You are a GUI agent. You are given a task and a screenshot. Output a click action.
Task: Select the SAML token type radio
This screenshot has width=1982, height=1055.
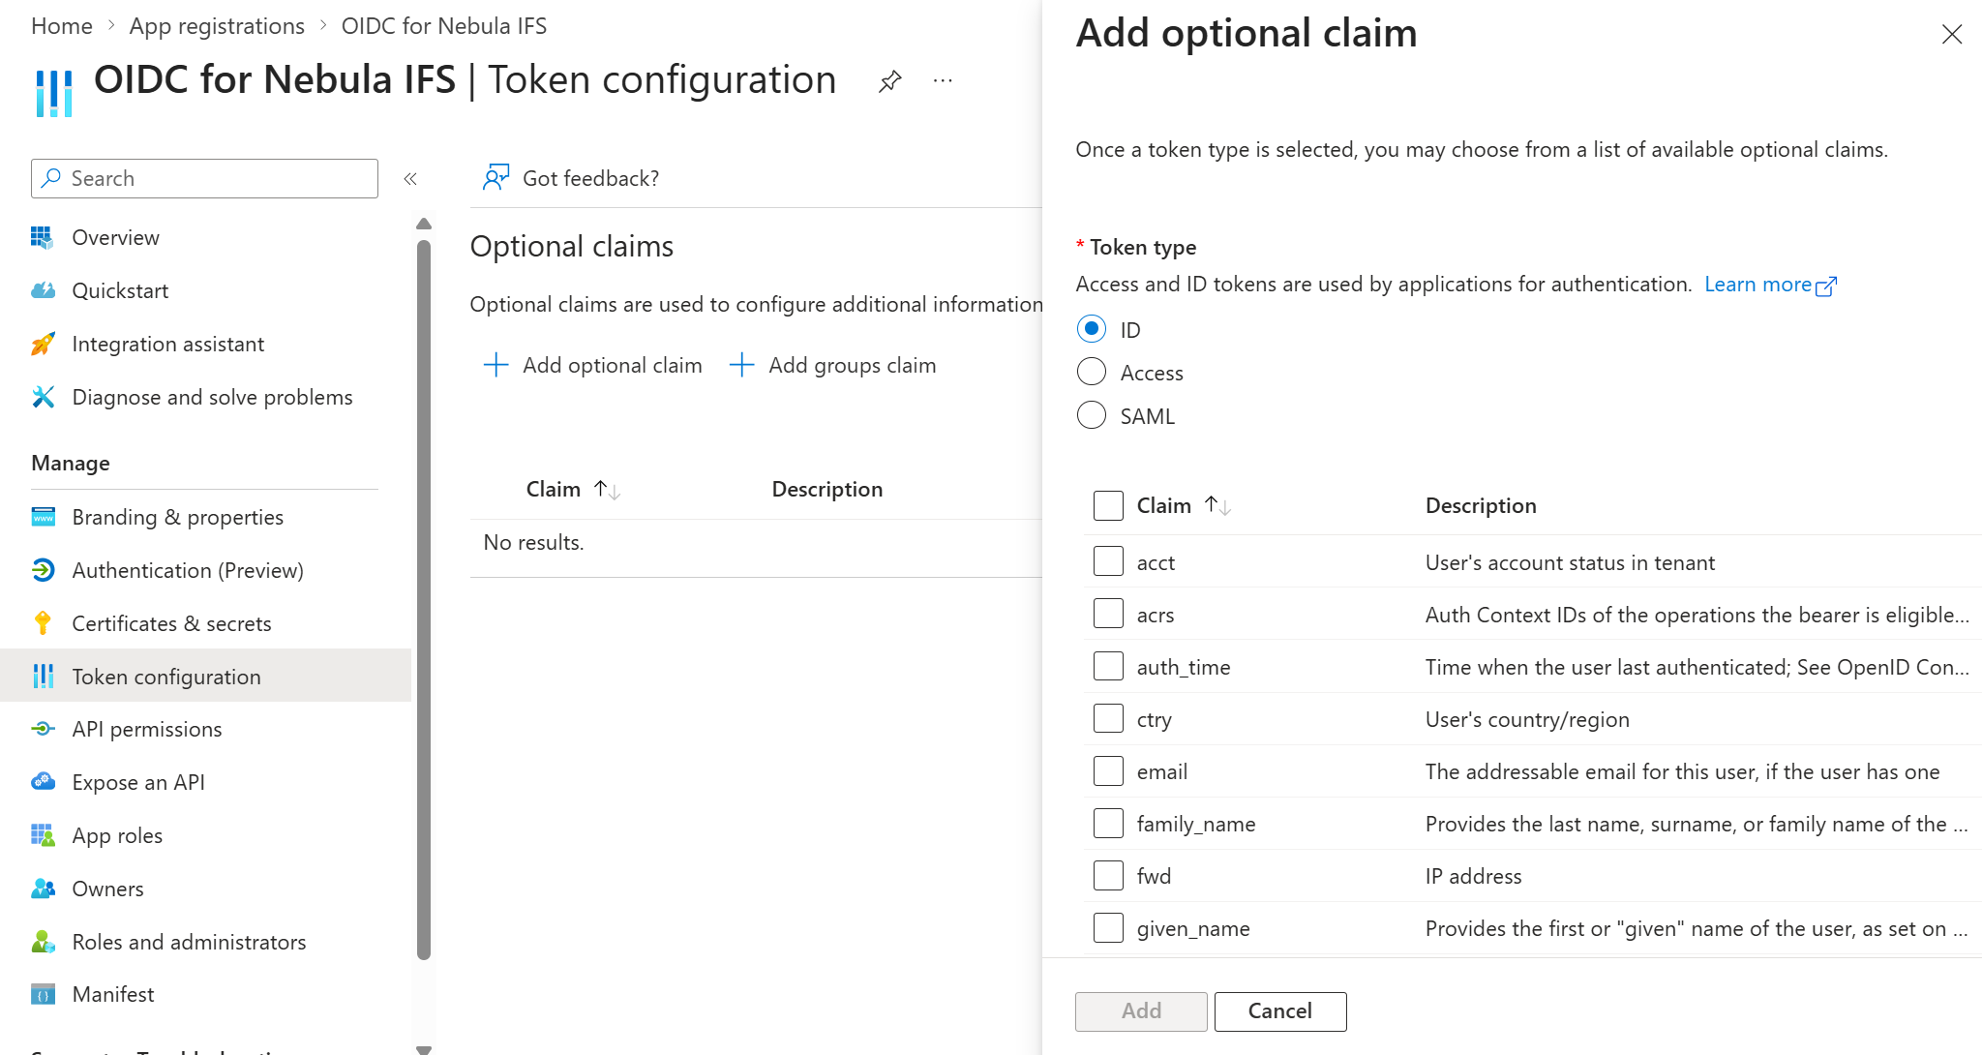pos(1091,415)
